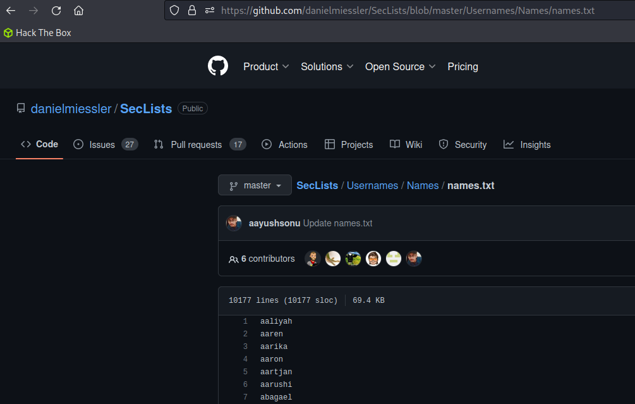Open the tracking protection shield icon

[x=174, y=11]
